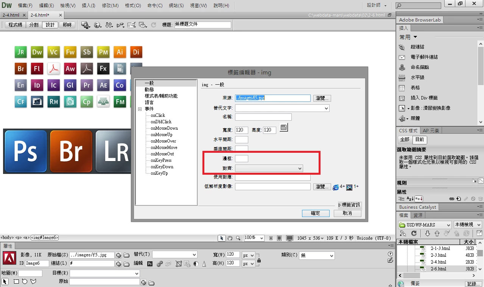Select rectangle hotspot tool
The image size is (484, 287).
click(16, 282)
